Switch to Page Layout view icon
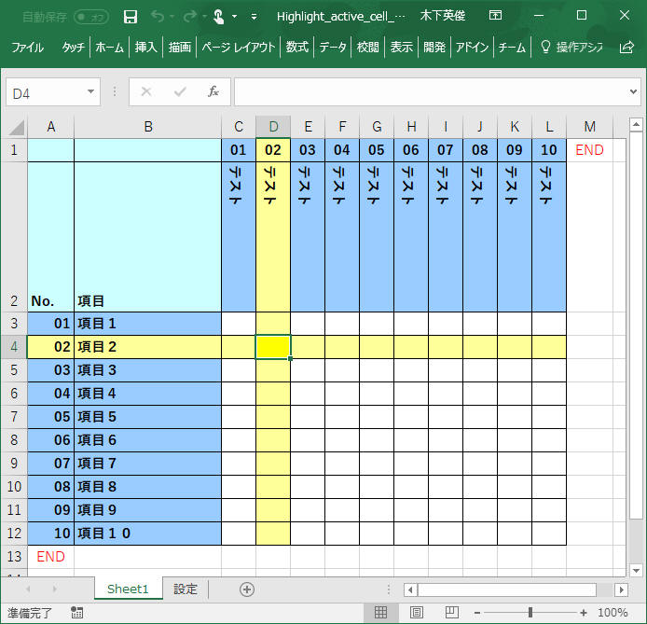Image resolution: width=647 pixels, height=624 pixels. [x=416, y=613]
